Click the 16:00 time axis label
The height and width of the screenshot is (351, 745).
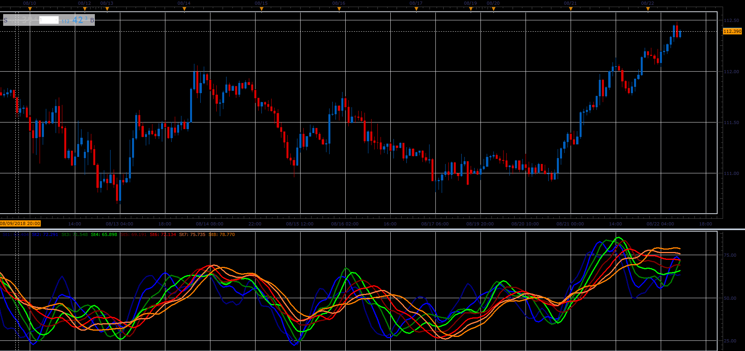click(390, 224)
